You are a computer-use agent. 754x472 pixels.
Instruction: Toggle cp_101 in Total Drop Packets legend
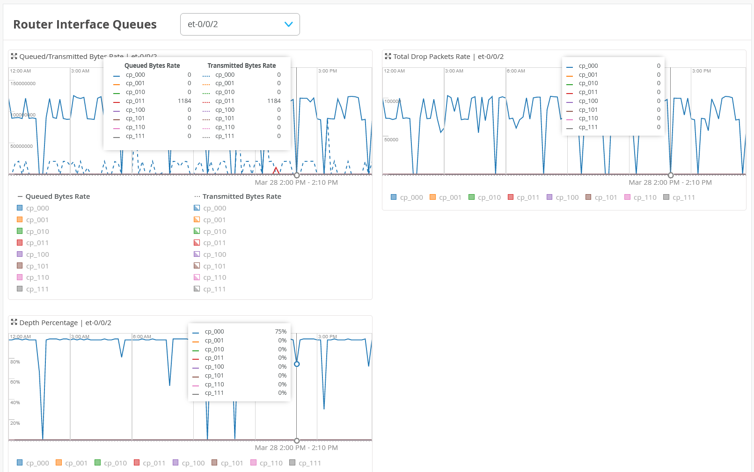click(601, 197)
